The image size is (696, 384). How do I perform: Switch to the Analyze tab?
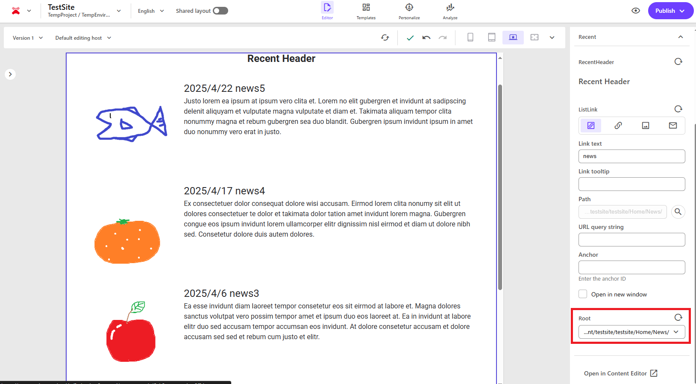click(x=450, y=11)
